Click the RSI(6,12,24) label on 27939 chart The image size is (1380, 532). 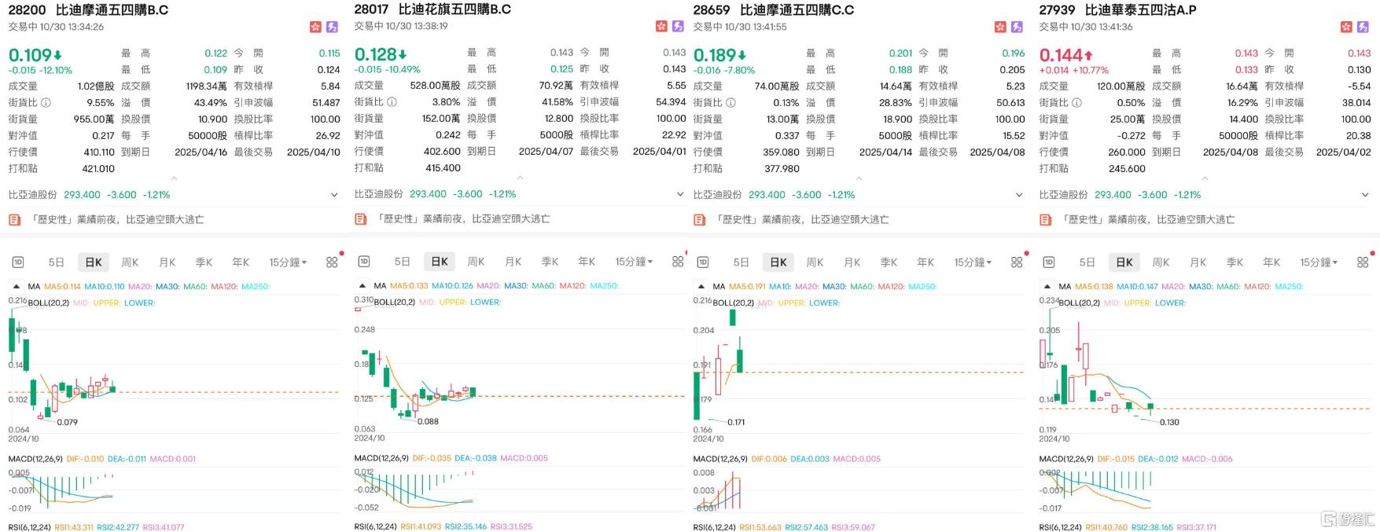1060,527
